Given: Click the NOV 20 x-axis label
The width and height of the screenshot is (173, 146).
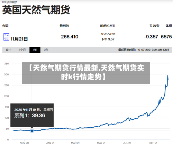Looking at the screenshot, I should coord(24,143).
